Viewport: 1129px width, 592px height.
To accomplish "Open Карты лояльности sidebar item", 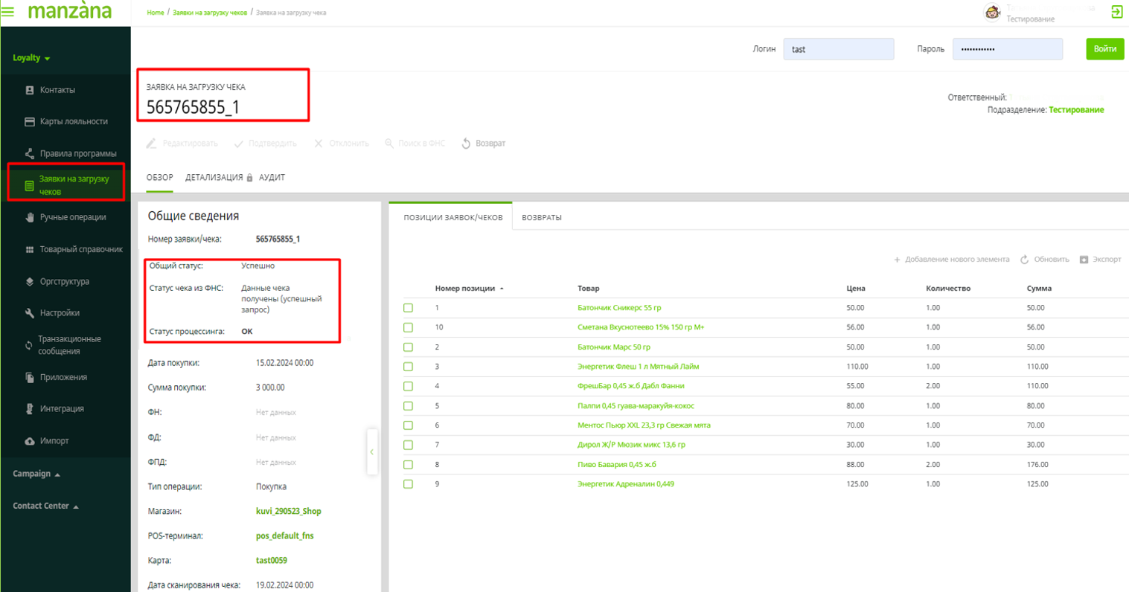I will (73, 121).
